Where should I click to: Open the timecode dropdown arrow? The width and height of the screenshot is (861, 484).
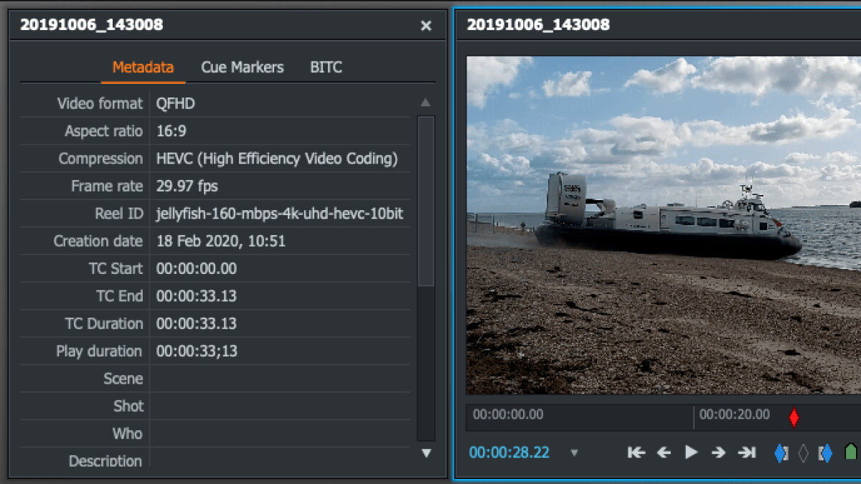574,453
